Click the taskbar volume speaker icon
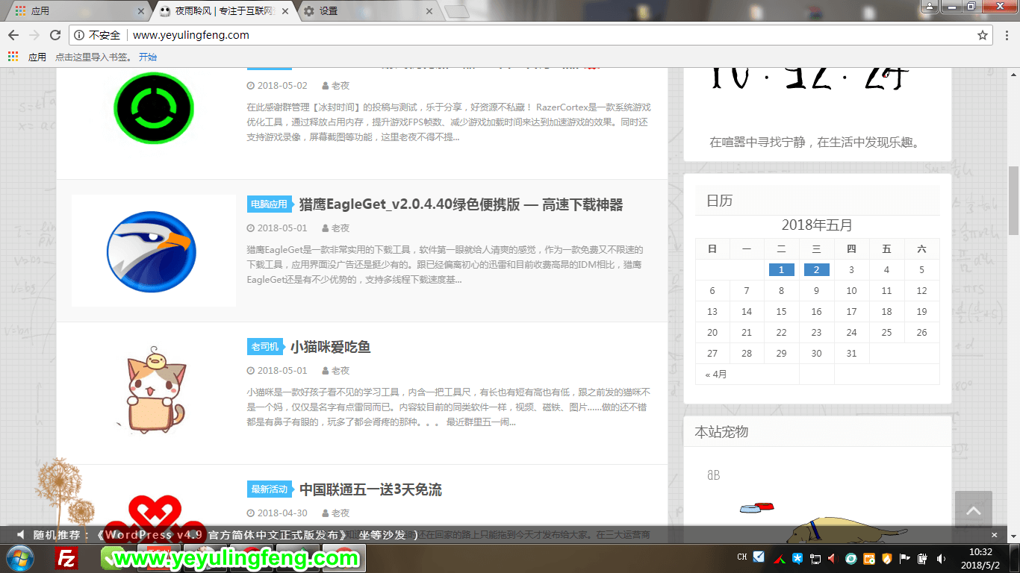Screen dimensions: 1020x573 click(941, 558)
